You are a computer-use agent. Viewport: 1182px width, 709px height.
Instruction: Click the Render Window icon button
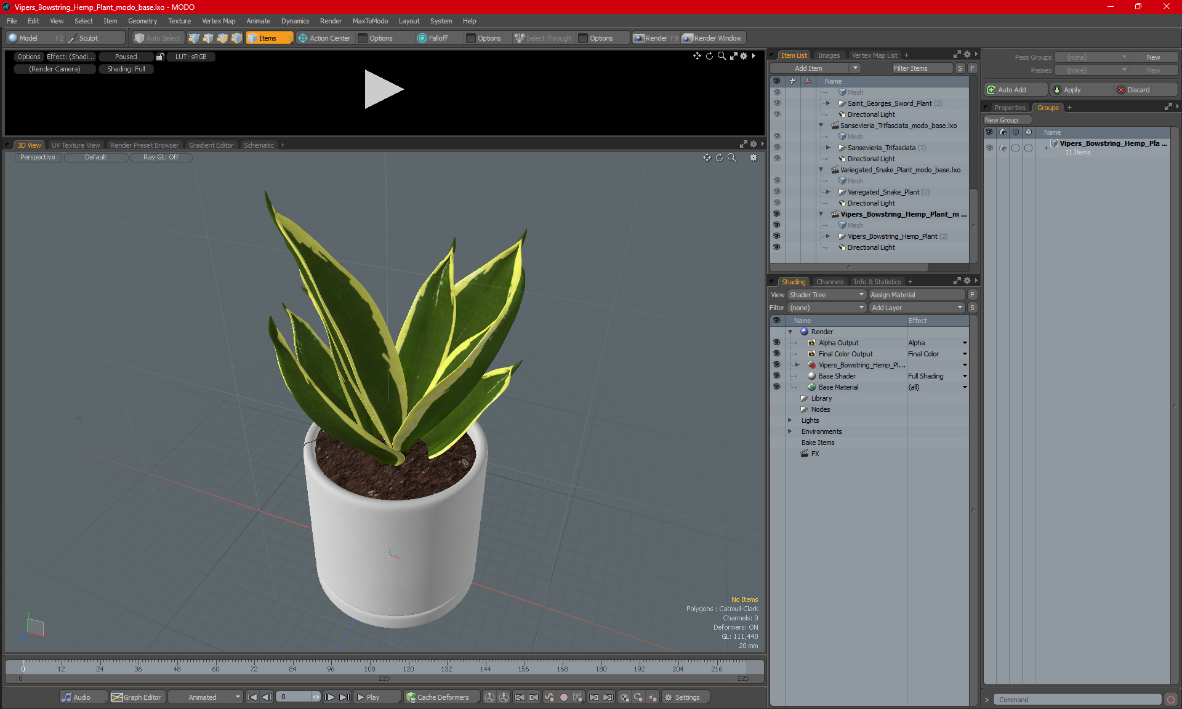[688, 38]
